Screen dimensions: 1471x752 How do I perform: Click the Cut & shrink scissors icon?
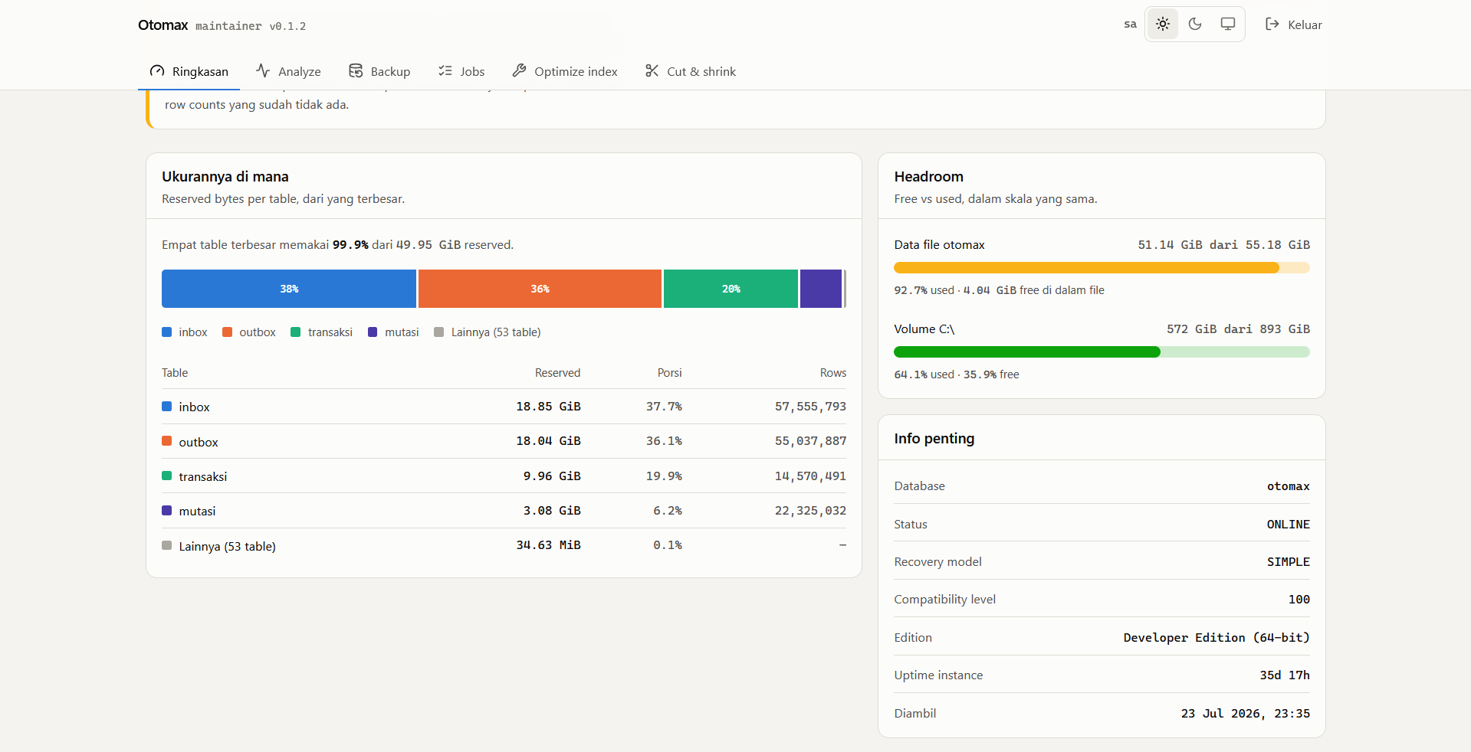pos(652,70)
